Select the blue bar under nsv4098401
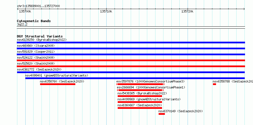The image size is (253, 125). (135, 78)
